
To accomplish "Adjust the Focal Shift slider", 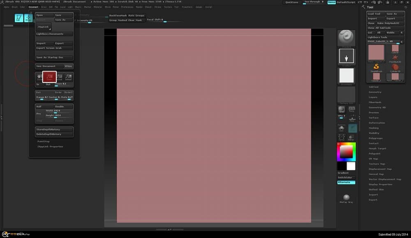I will point(164,20).
